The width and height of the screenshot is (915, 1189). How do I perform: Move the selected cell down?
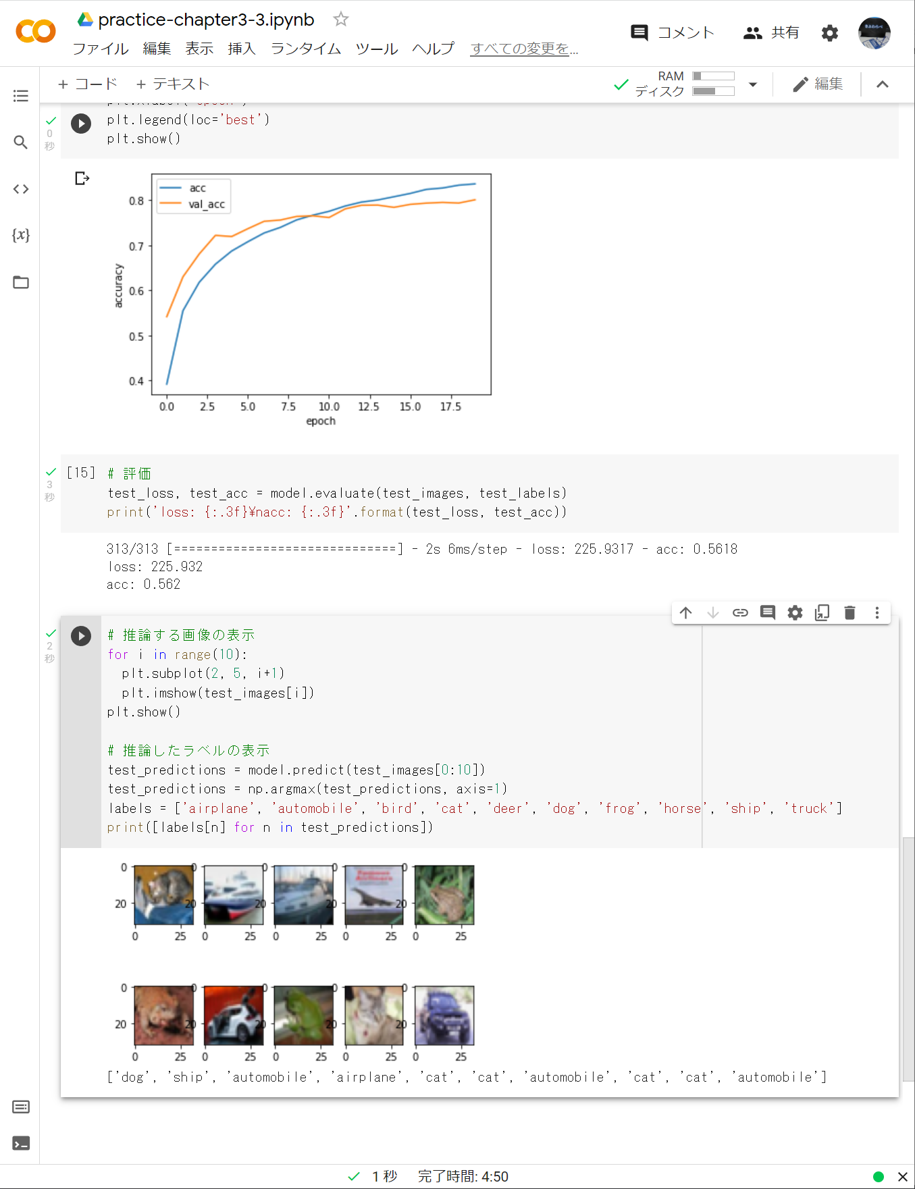(x=713, y=612)
